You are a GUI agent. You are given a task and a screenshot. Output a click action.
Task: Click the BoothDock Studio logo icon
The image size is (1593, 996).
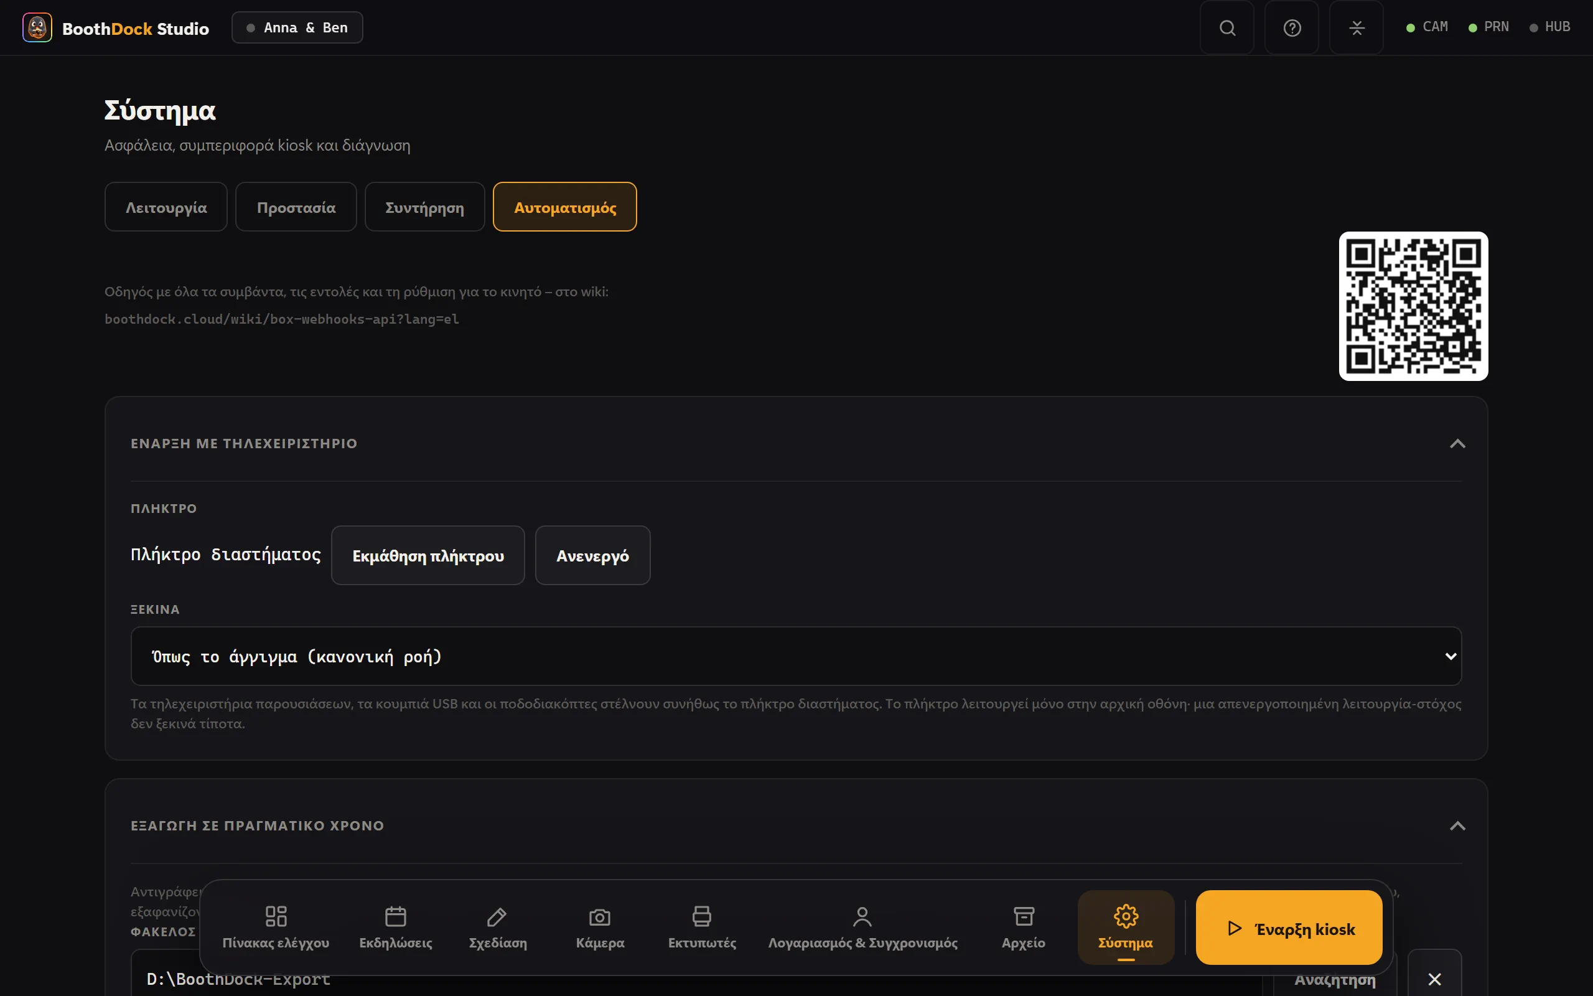[x=37, y=27]
